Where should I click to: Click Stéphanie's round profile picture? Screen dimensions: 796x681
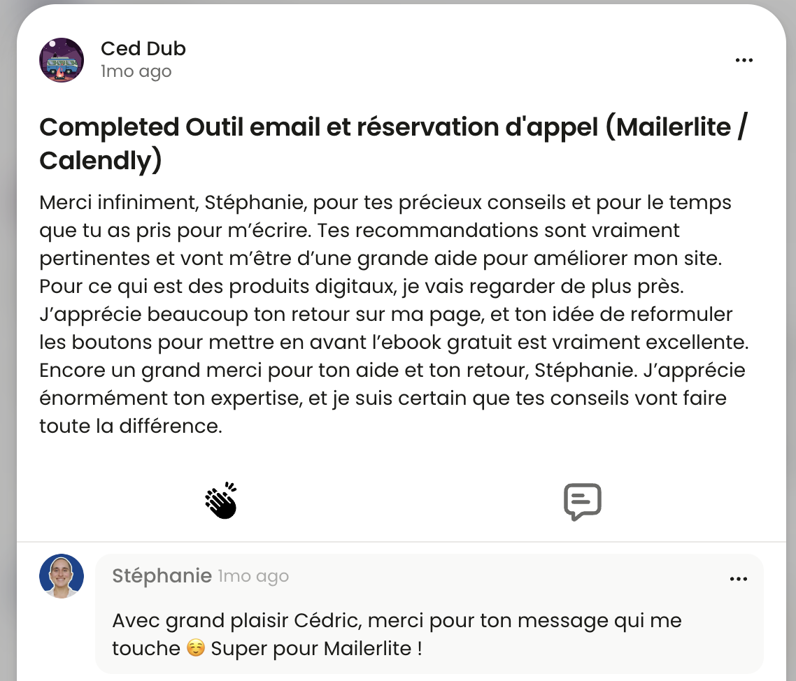pos(62,576)
